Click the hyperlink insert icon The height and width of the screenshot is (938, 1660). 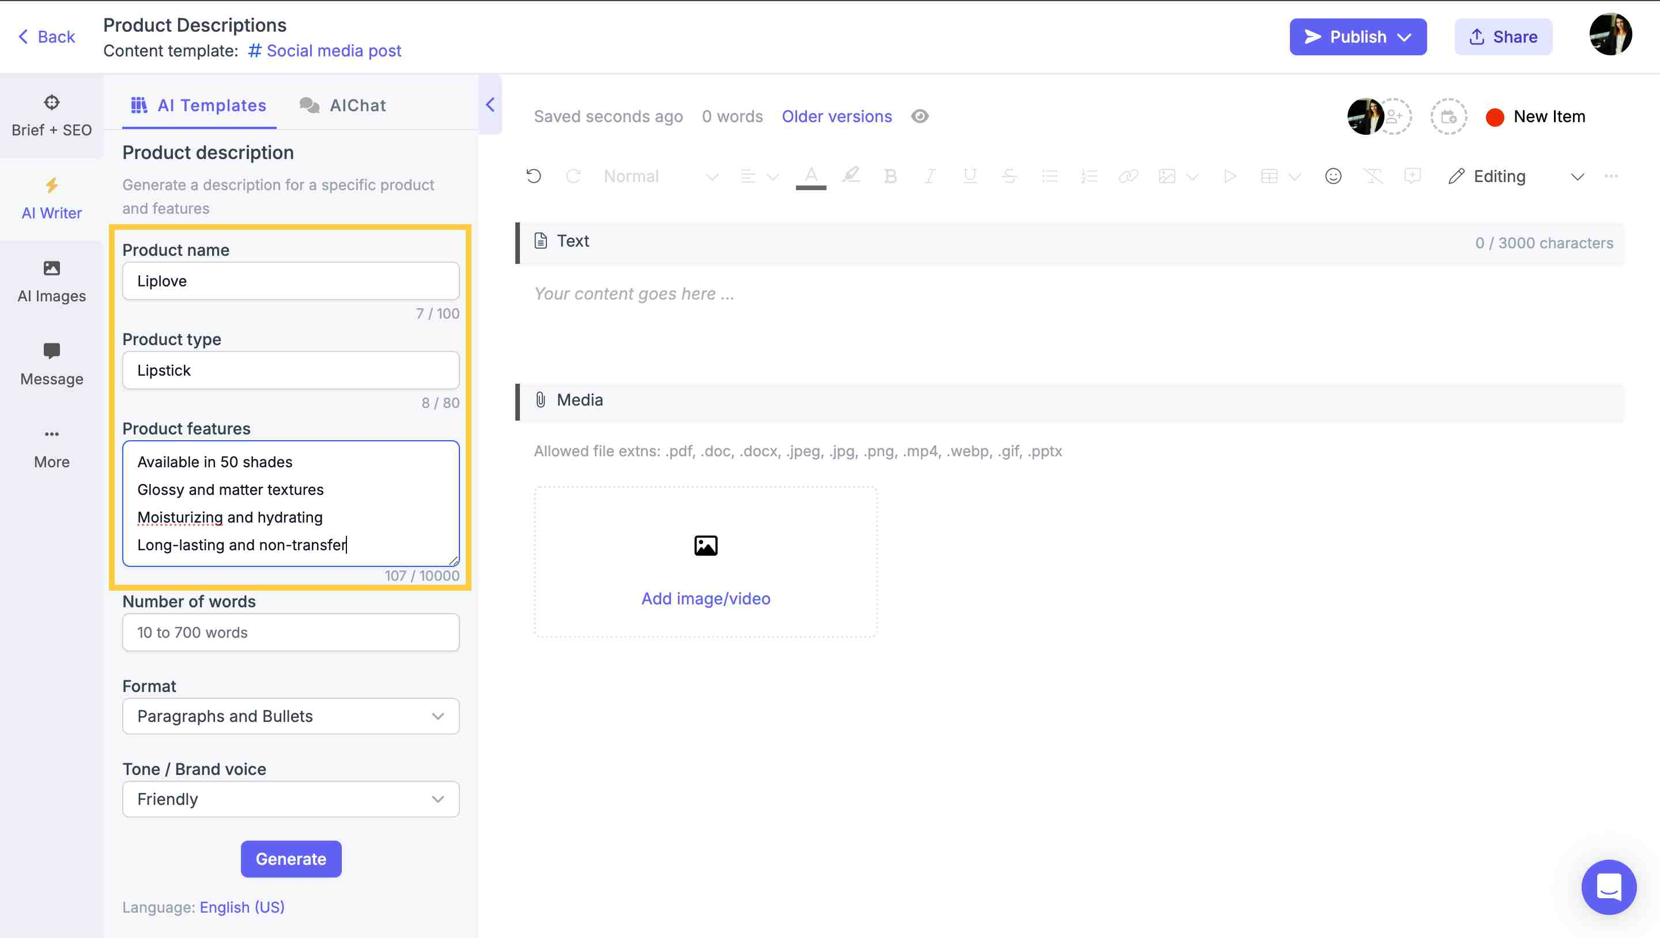(x=1126, y=177)
